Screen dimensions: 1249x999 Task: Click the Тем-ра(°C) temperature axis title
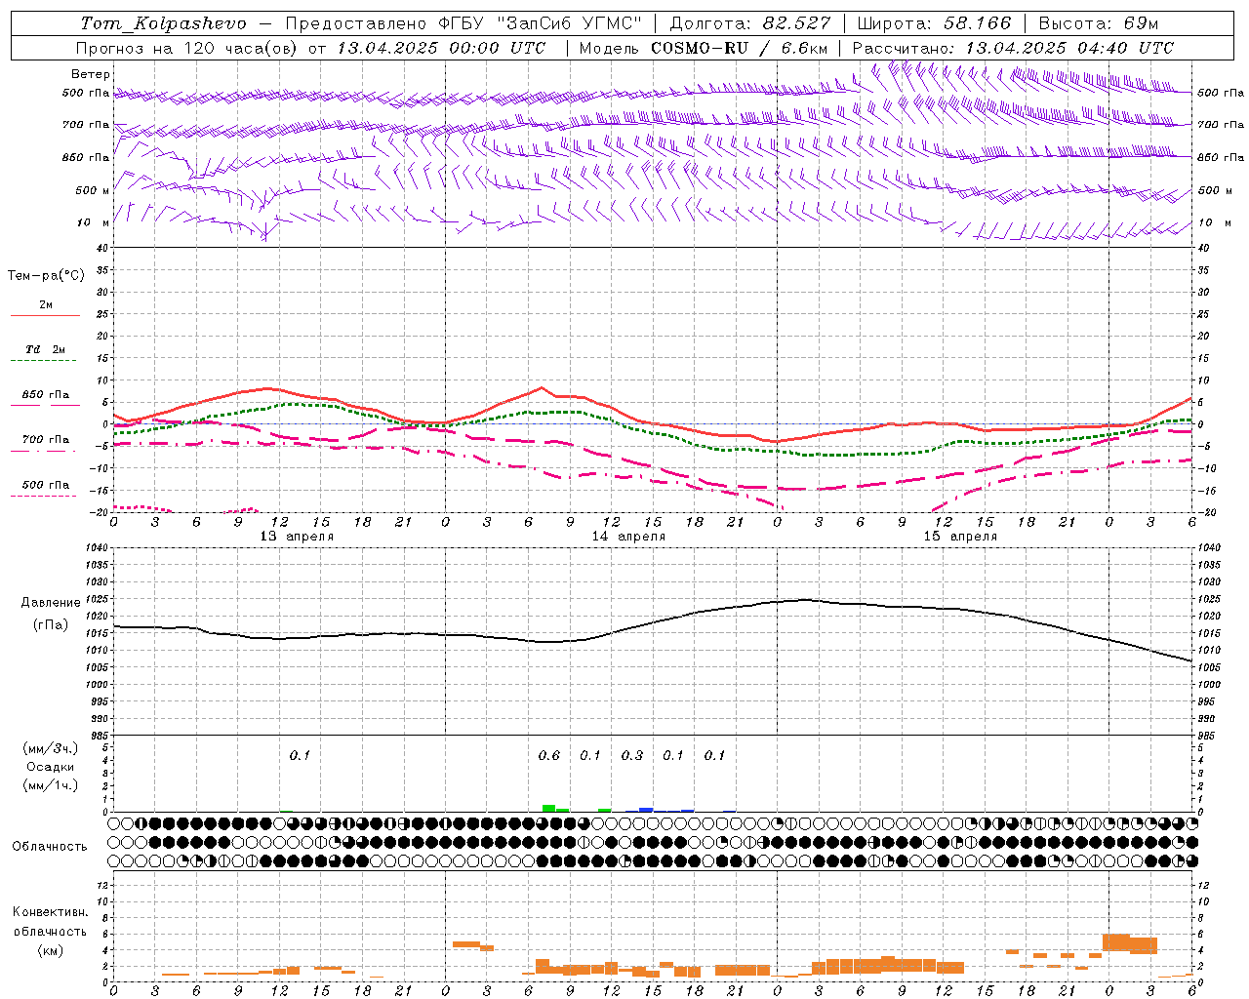point(46,276)
